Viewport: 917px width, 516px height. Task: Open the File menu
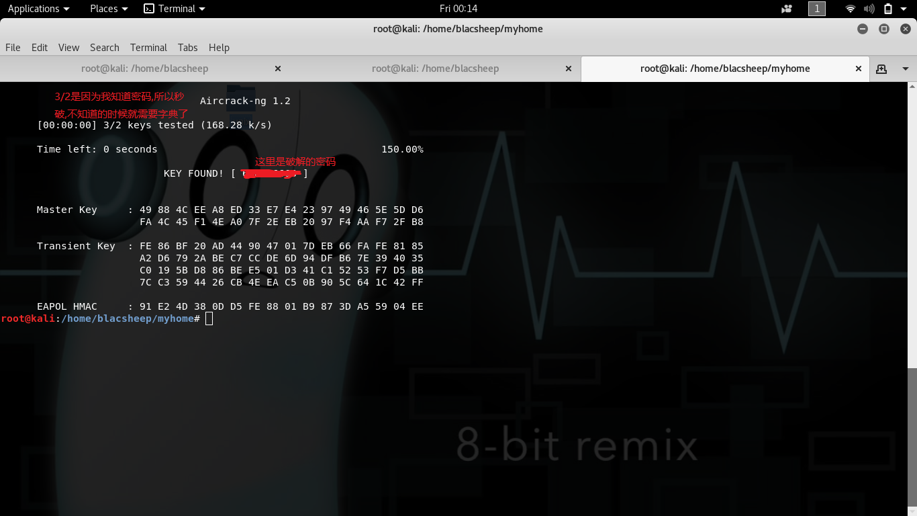coord(13,47)
